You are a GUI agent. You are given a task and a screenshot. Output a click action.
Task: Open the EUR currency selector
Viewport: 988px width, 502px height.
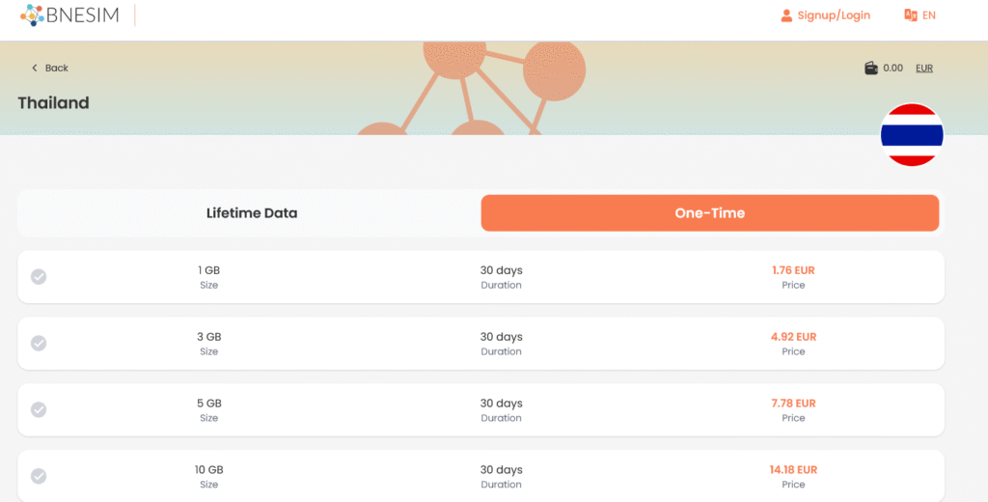(x=923, y=69)
